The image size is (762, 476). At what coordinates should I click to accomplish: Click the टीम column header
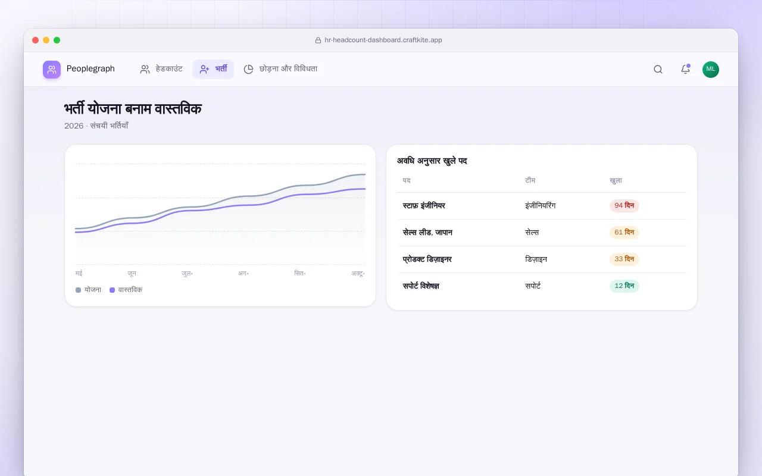(530, 180)
